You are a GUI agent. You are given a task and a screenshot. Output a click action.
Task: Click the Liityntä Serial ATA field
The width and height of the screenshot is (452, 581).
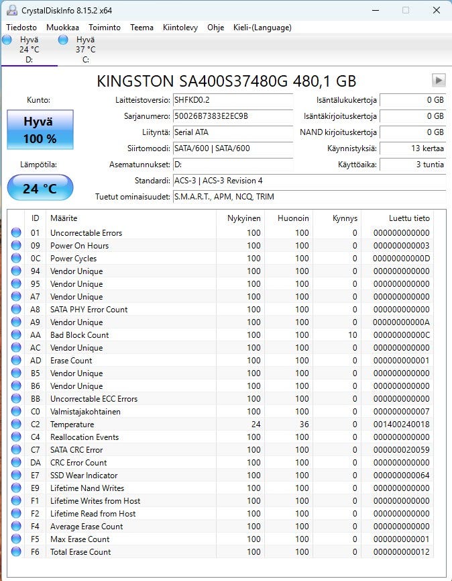pos(233,132)
